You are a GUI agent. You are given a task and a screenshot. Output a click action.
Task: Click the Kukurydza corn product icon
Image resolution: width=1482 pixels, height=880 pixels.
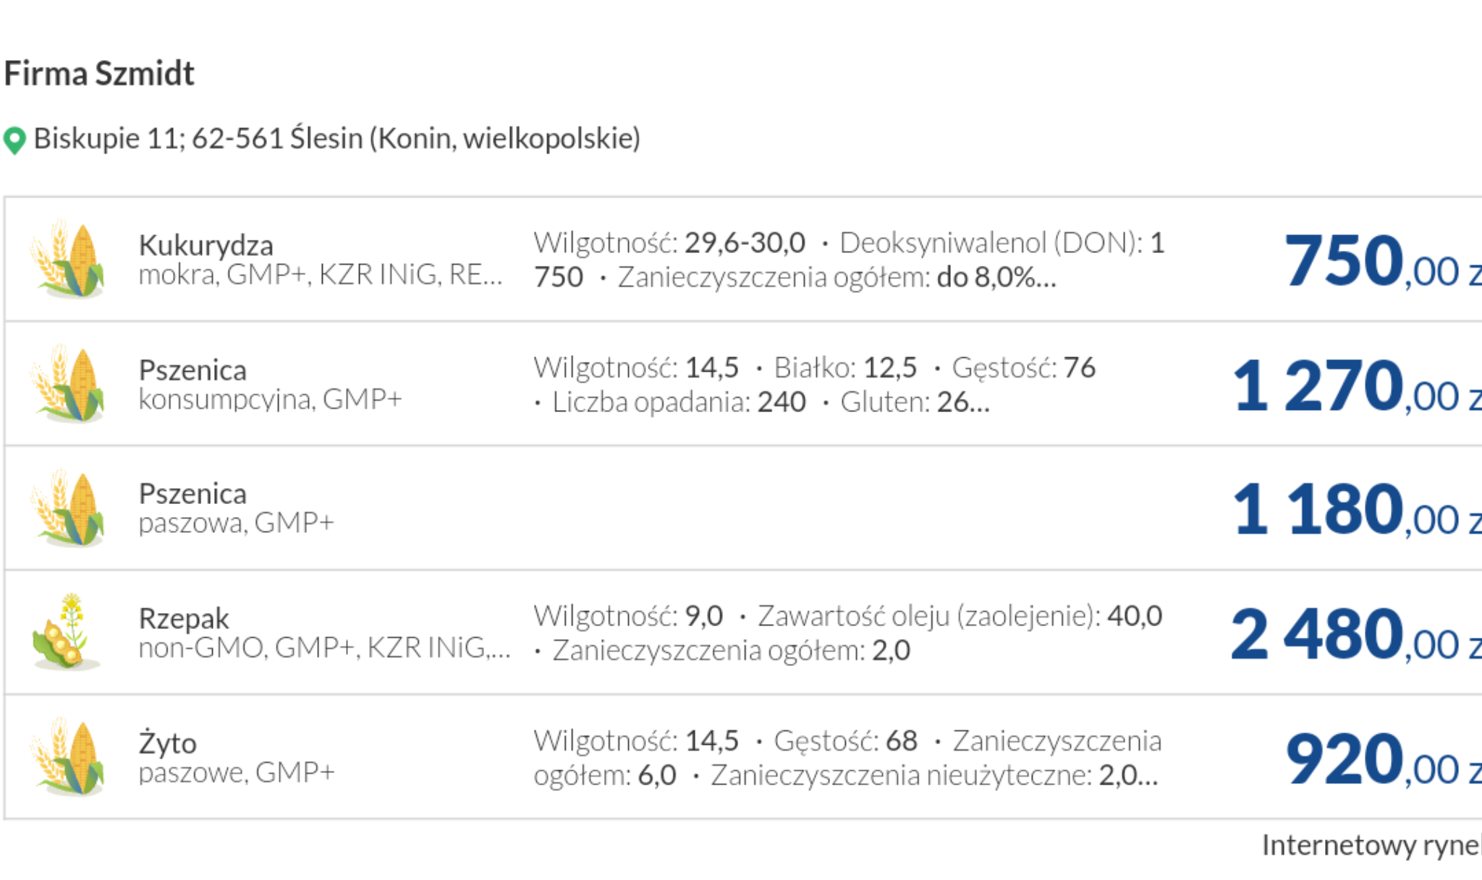(x=67, y=260)
